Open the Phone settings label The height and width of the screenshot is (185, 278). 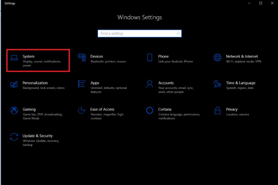(x=163, y=56)
